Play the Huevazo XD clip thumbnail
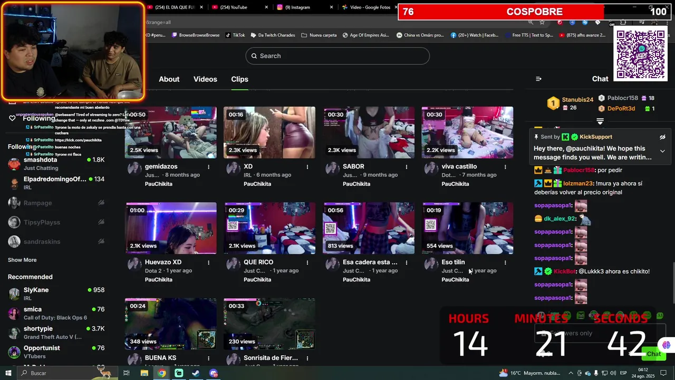Screen dimensions: 675x380 coord(170,228)
